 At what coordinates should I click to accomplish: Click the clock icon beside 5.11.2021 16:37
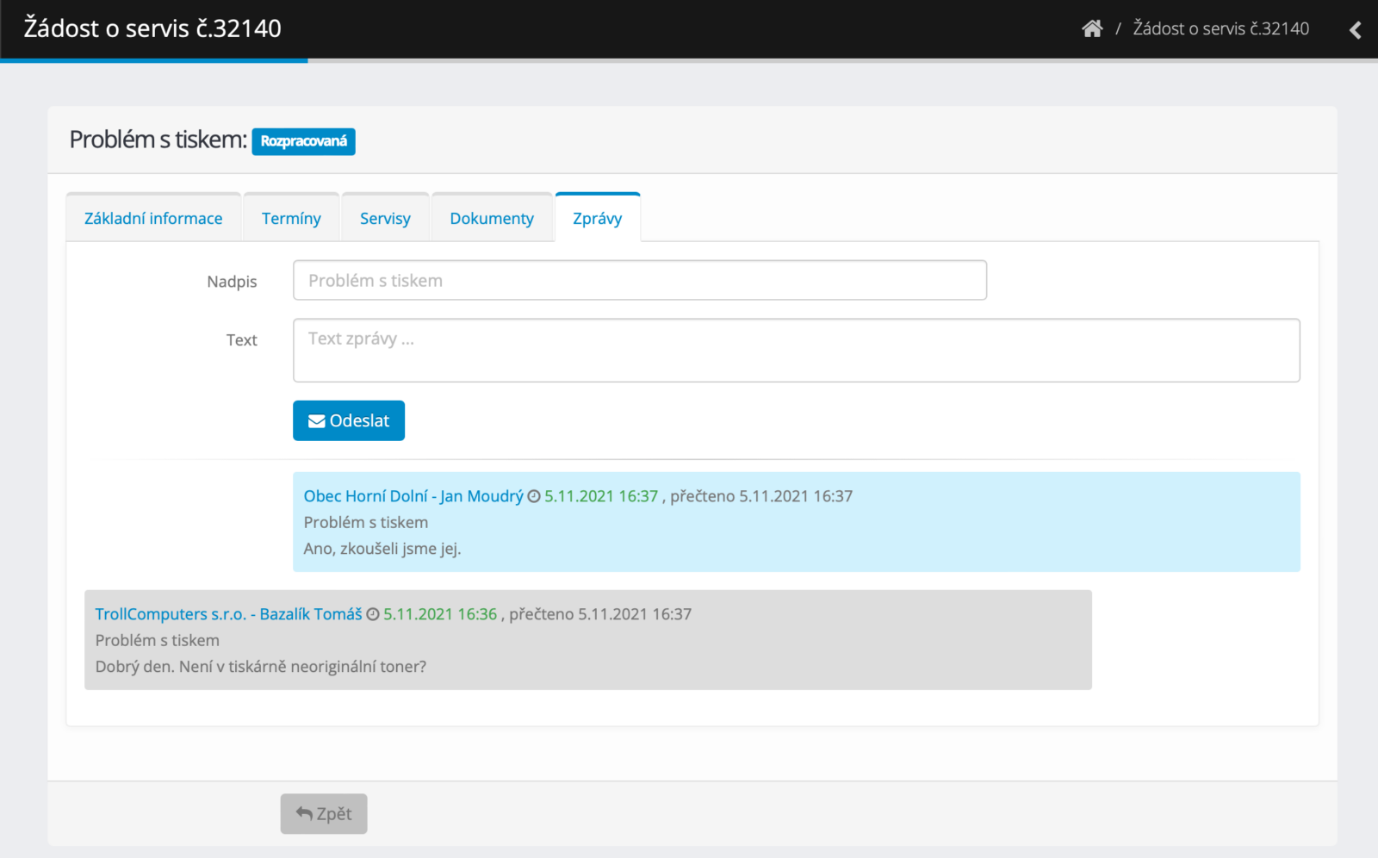(534, 496)
